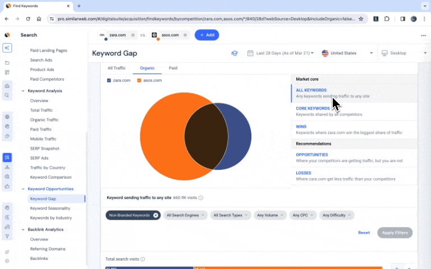The height and width of the screenshot is (269, 431).
Task: Click the Reset link
Action: coord(364,233)
